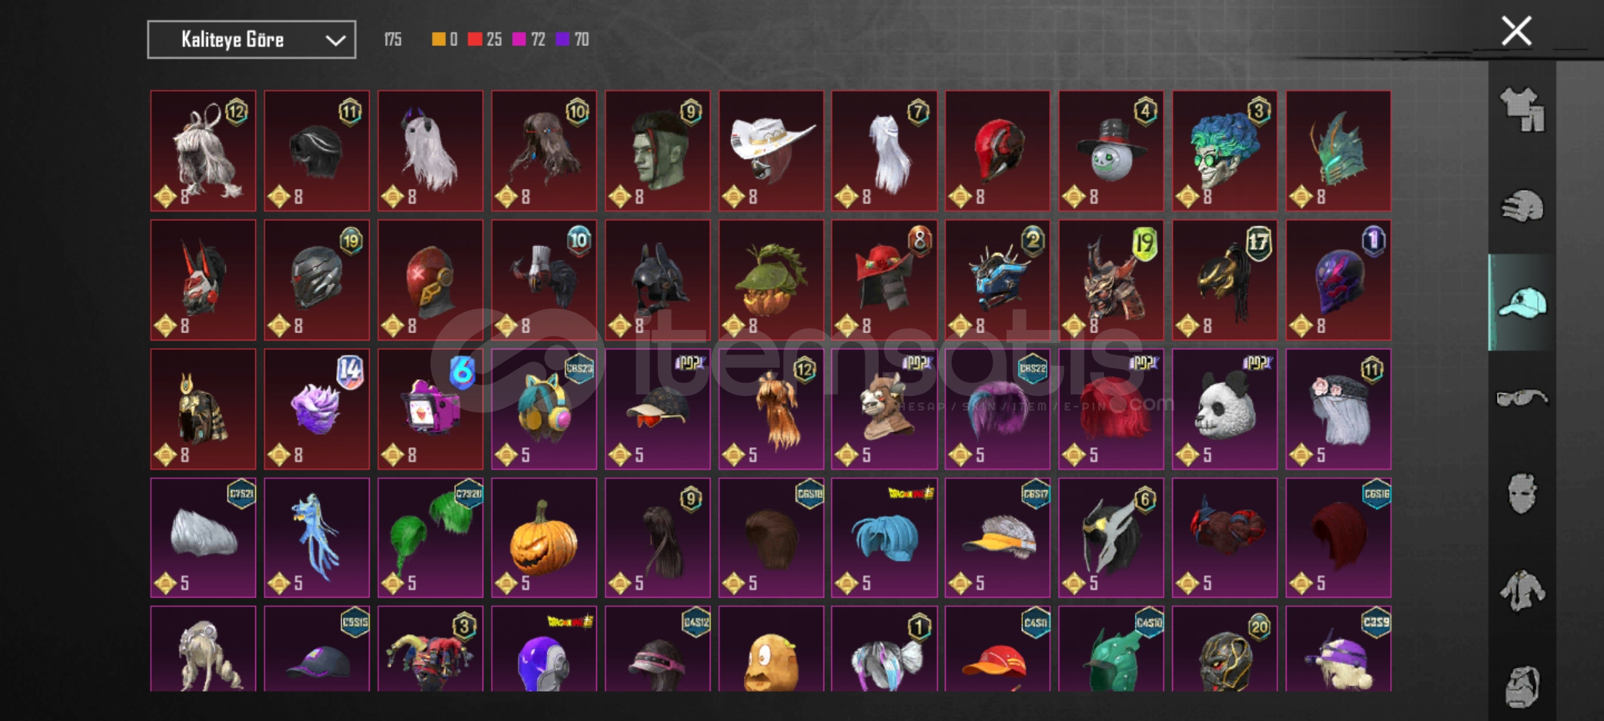This screenshot has height=721, width=1604.
Task: Click the dropdown chevron beside Kaliteye Göre
Action: pyautogui.click(x=335, y=41)
